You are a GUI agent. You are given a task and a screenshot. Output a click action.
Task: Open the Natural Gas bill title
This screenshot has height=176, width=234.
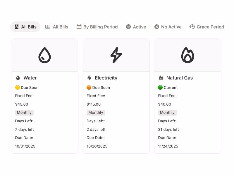[179, 78]
